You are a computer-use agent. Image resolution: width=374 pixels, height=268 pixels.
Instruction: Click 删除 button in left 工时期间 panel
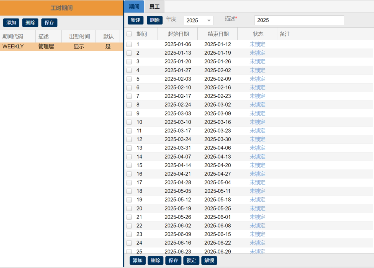[30, 23]
